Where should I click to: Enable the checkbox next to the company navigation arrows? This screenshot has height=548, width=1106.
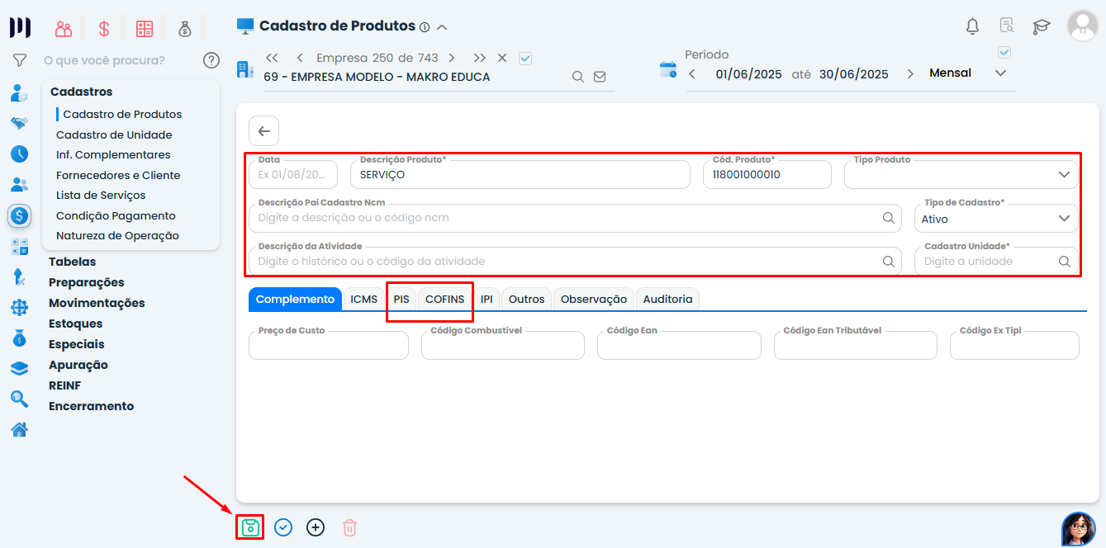point(525,57)
